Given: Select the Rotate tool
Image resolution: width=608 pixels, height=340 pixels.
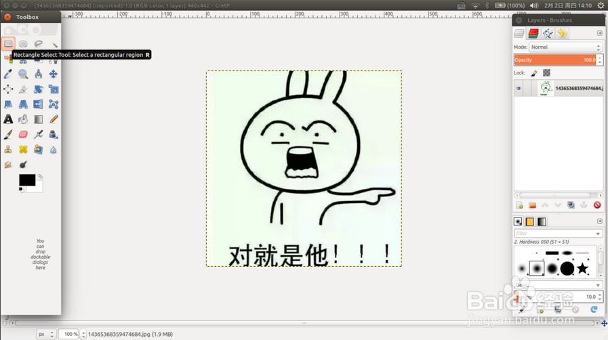Looking at the screenshot, I should [38, 89].
